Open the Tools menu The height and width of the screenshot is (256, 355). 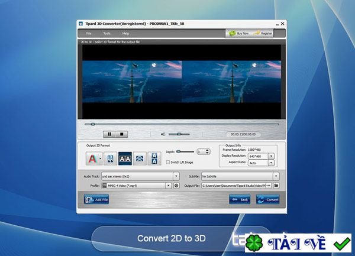pos(106,33)
